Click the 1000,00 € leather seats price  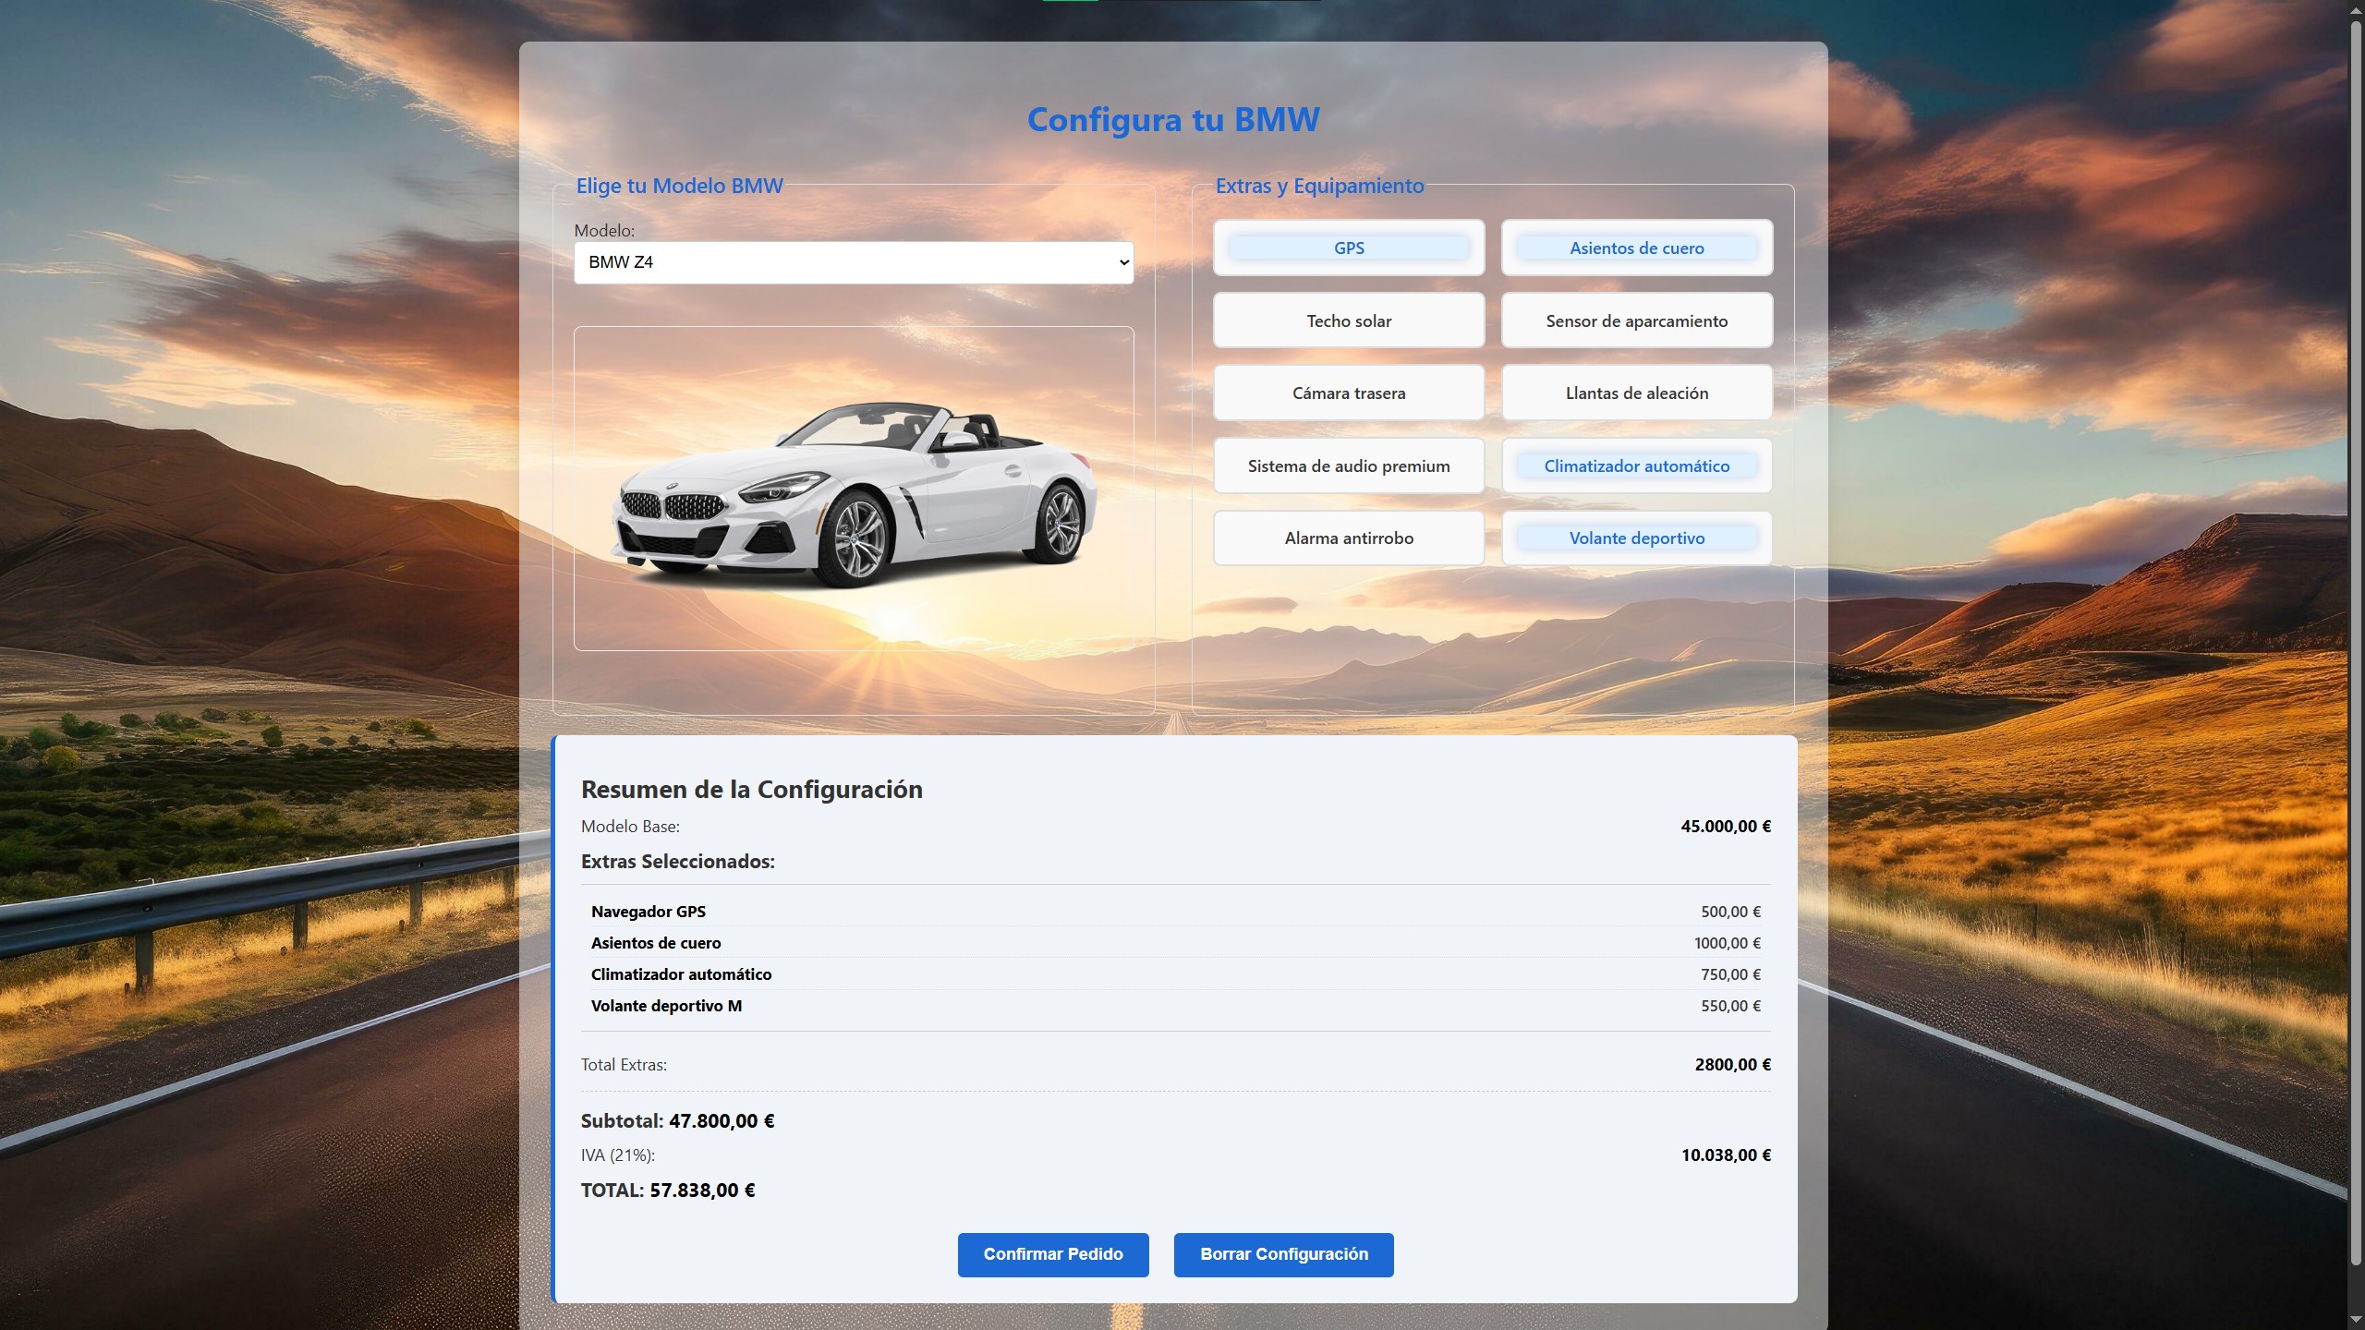1728,943
